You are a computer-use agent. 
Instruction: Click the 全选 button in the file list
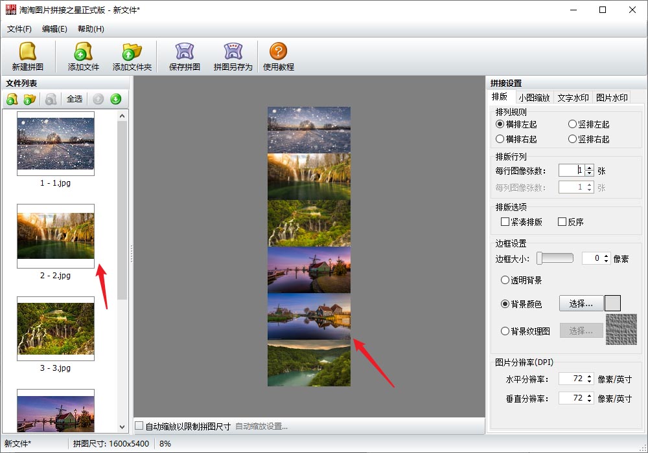(x=75, y=99)
